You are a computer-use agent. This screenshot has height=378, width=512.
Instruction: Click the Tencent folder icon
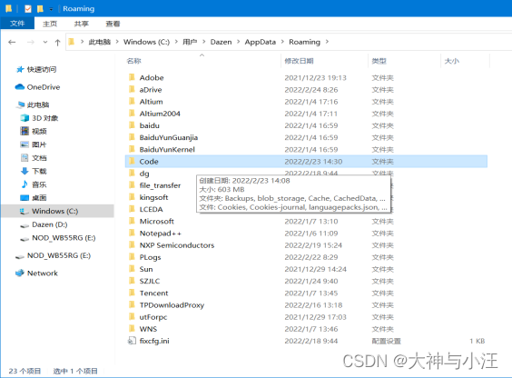[x=132, y=293]
